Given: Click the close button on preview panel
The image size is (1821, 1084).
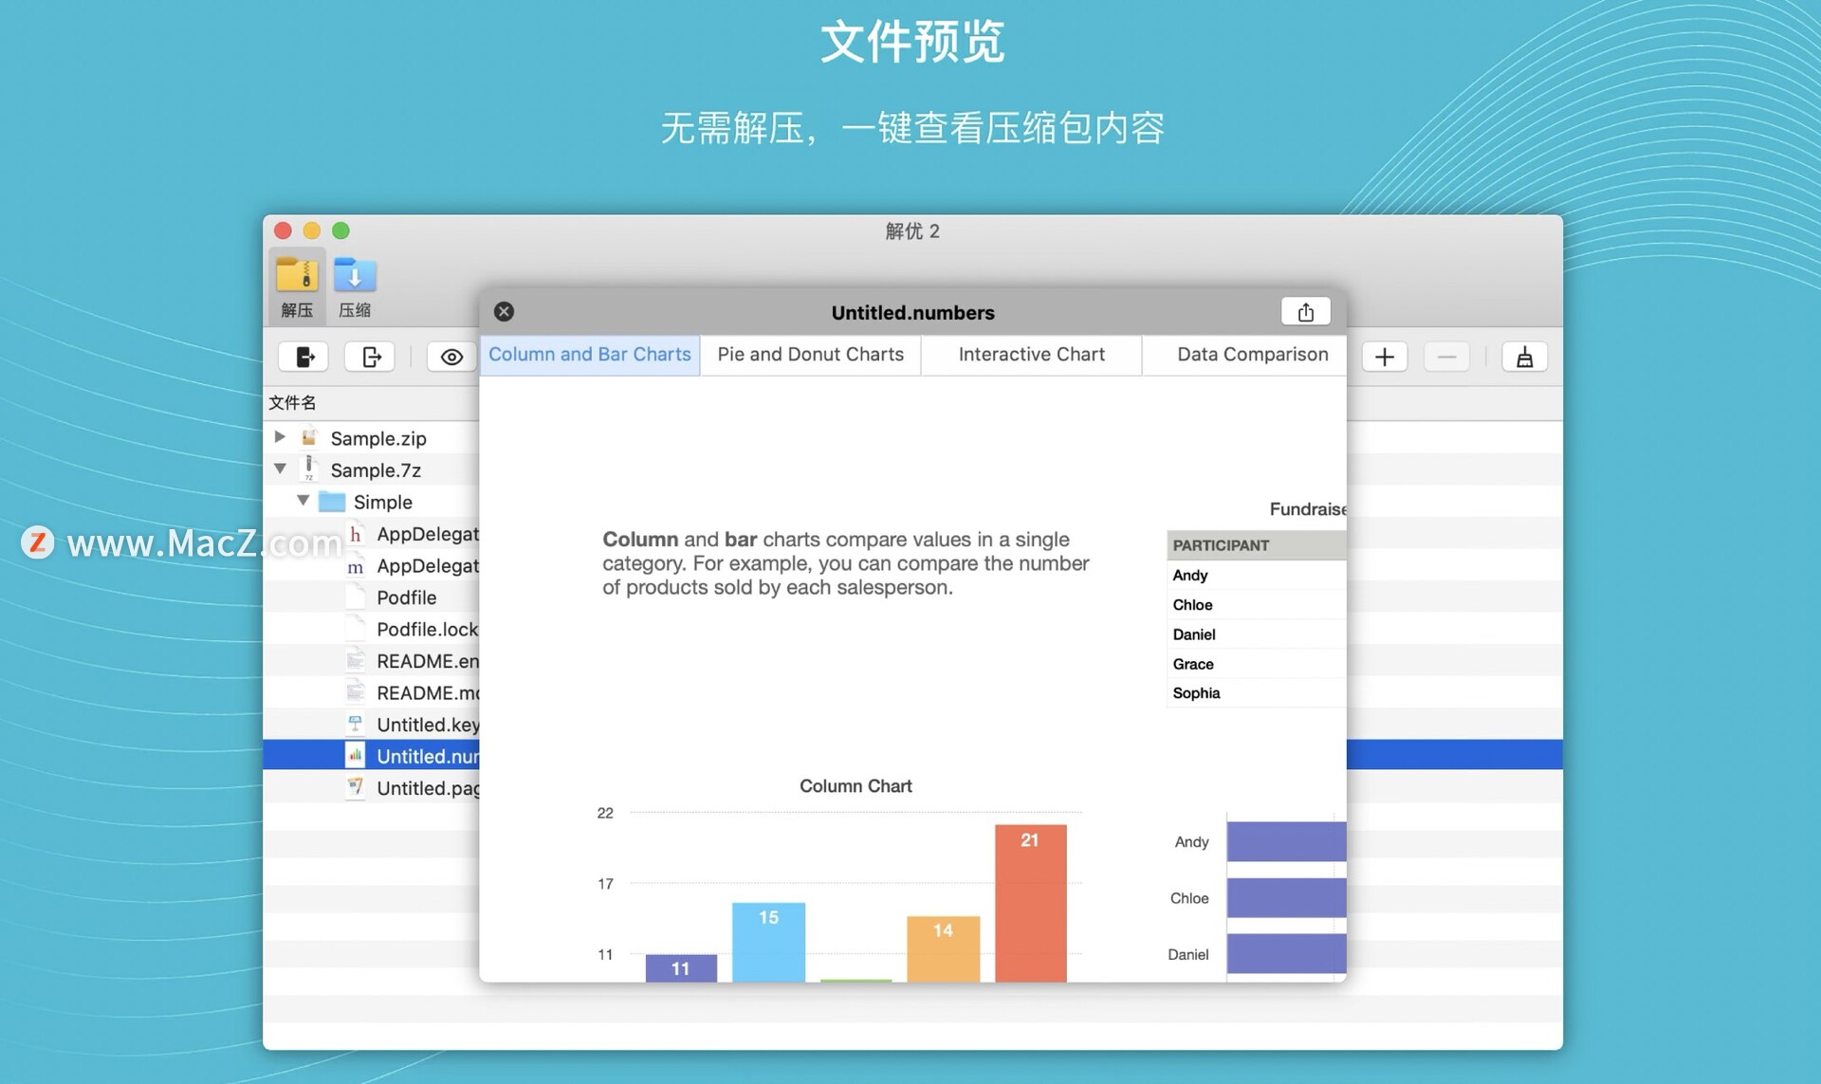Looking at the screenshot, I should tap(504, 312).
